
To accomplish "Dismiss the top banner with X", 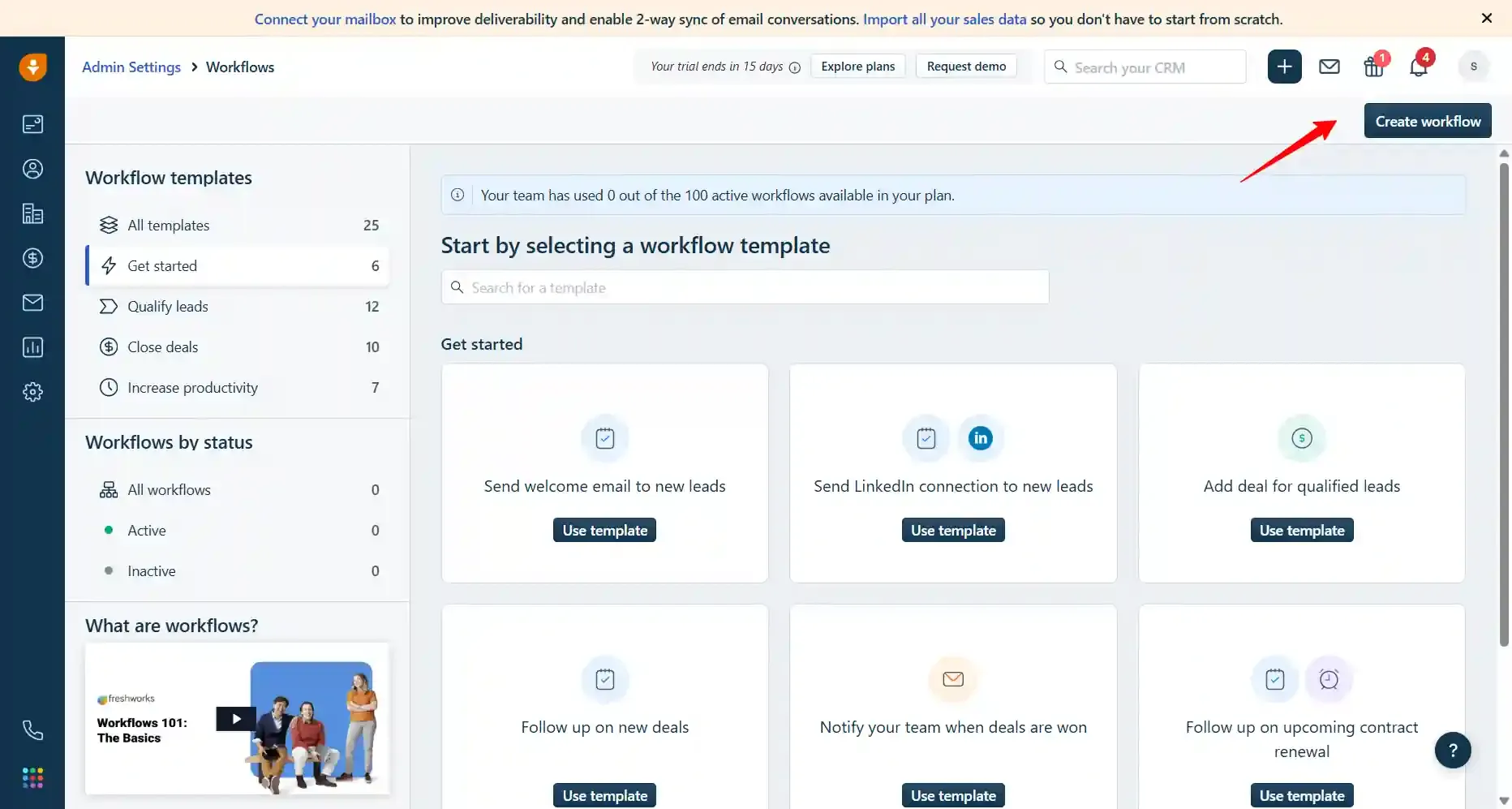I will (x=1486, y=18).
